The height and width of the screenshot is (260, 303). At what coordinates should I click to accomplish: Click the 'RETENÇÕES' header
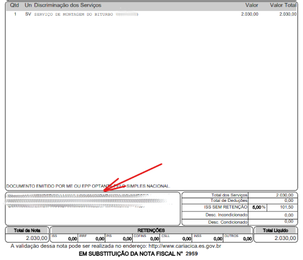(x=151, y=230)
